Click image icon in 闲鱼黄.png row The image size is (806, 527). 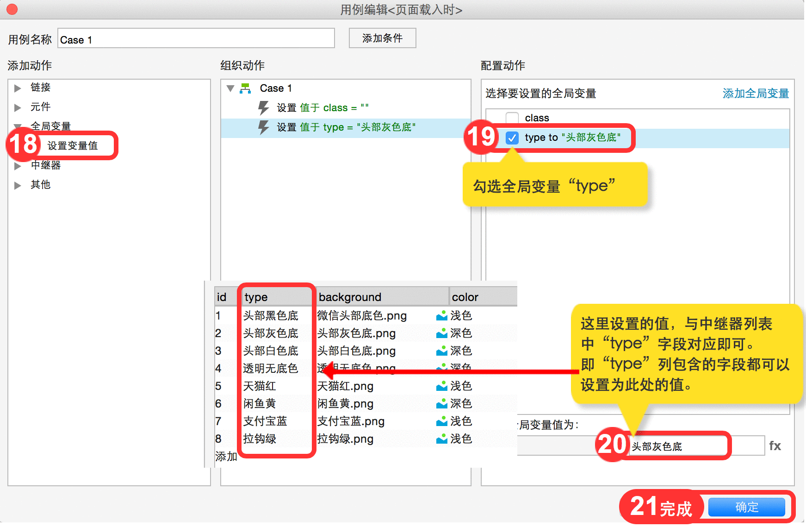pyautogui.click(x=442, y=404)
